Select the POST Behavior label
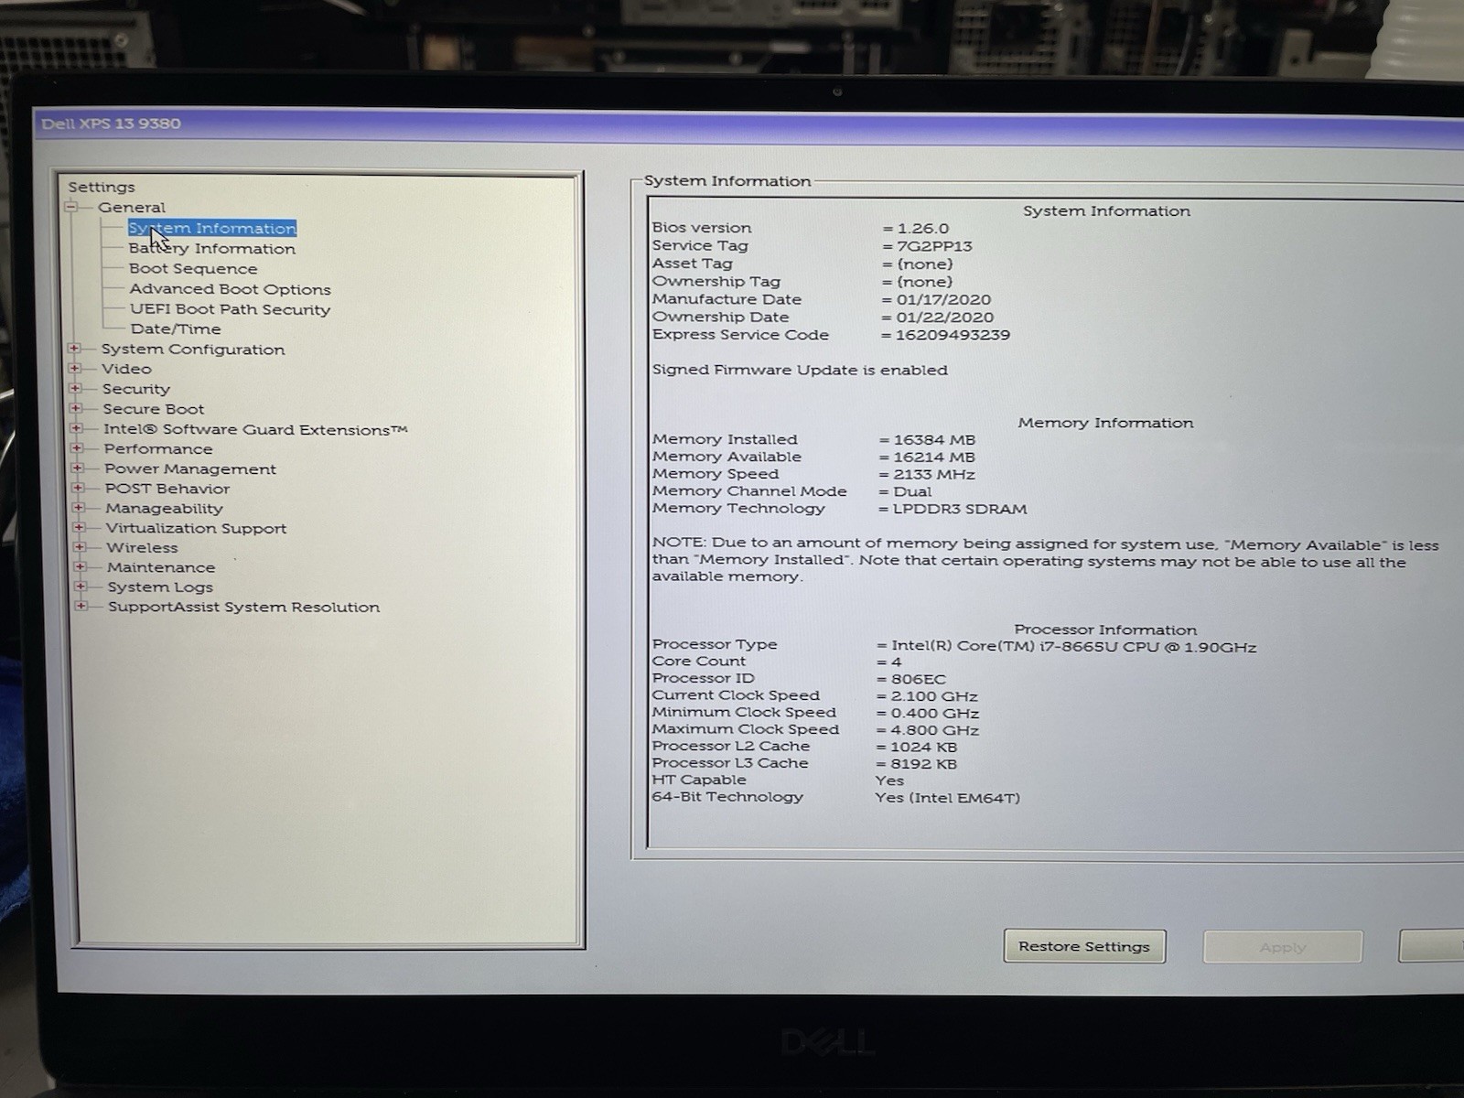Screen dimensions: 1464x1098 point(167,489)
